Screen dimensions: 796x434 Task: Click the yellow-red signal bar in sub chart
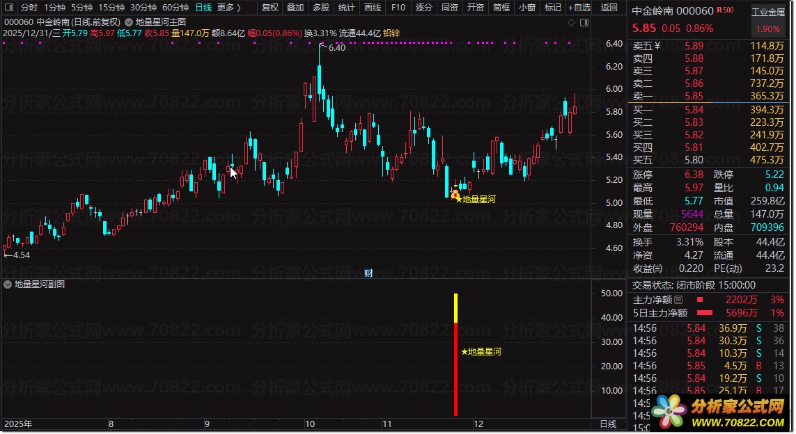pos(456,355)
